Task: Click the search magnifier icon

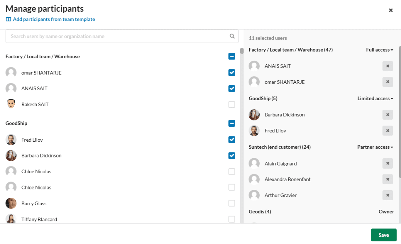Action: pyautogui.click(x=232, y=36)
